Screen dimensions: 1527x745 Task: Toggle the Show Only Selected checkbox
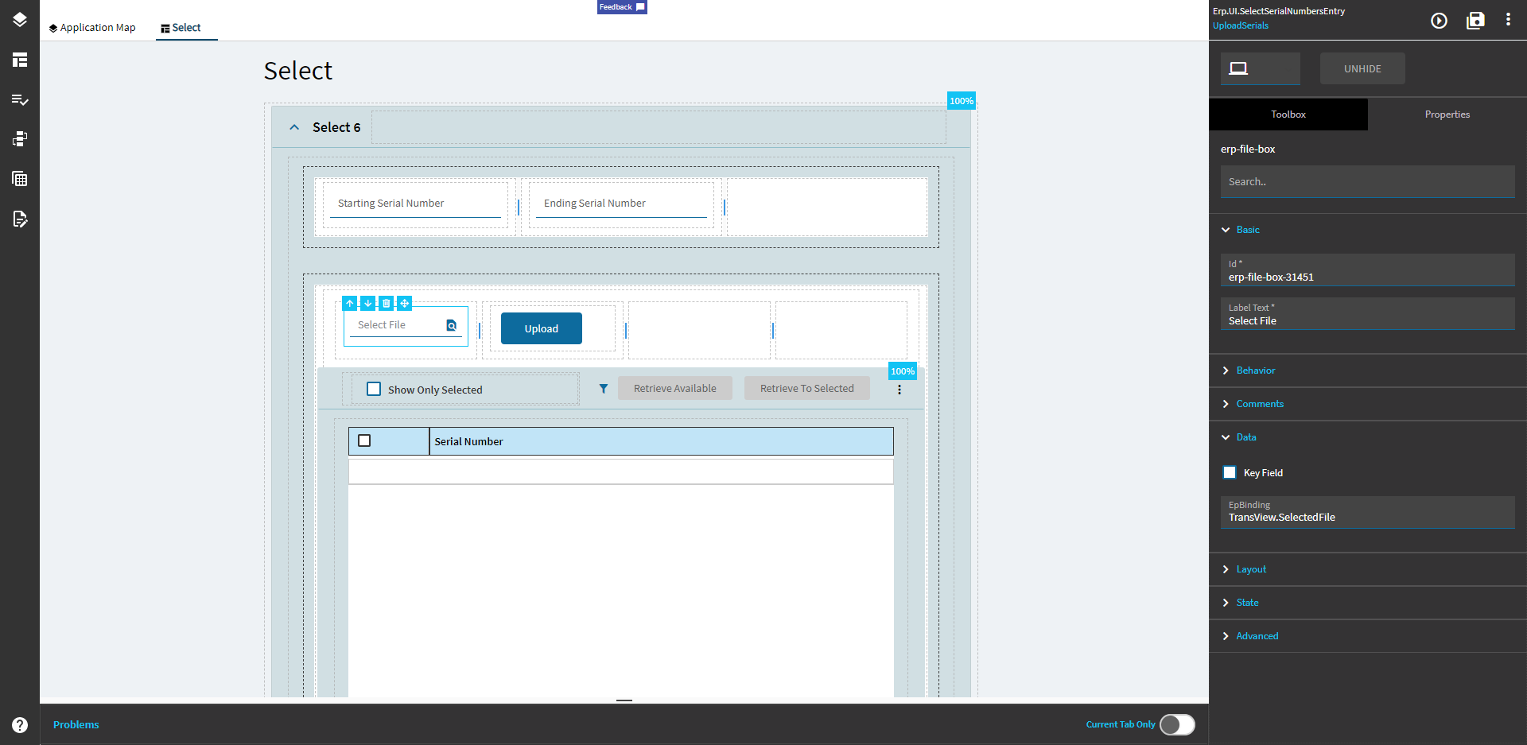pos(374,389)
